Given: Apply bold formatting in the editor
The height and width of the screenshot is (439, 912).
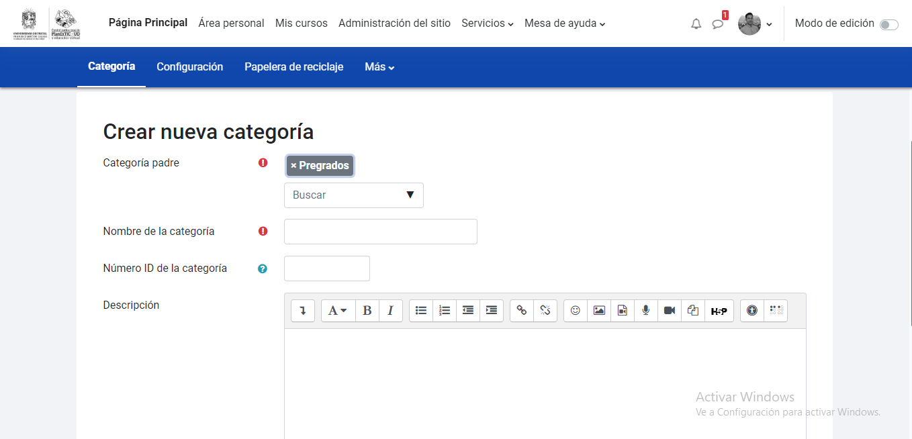Looking at the screenshot, I should [x=367, y=310].
